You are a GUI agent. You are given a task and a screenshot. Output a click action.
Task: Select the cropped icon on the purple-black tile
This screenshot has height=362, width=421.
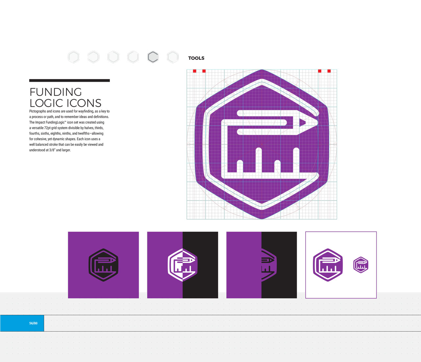point(269,265)
